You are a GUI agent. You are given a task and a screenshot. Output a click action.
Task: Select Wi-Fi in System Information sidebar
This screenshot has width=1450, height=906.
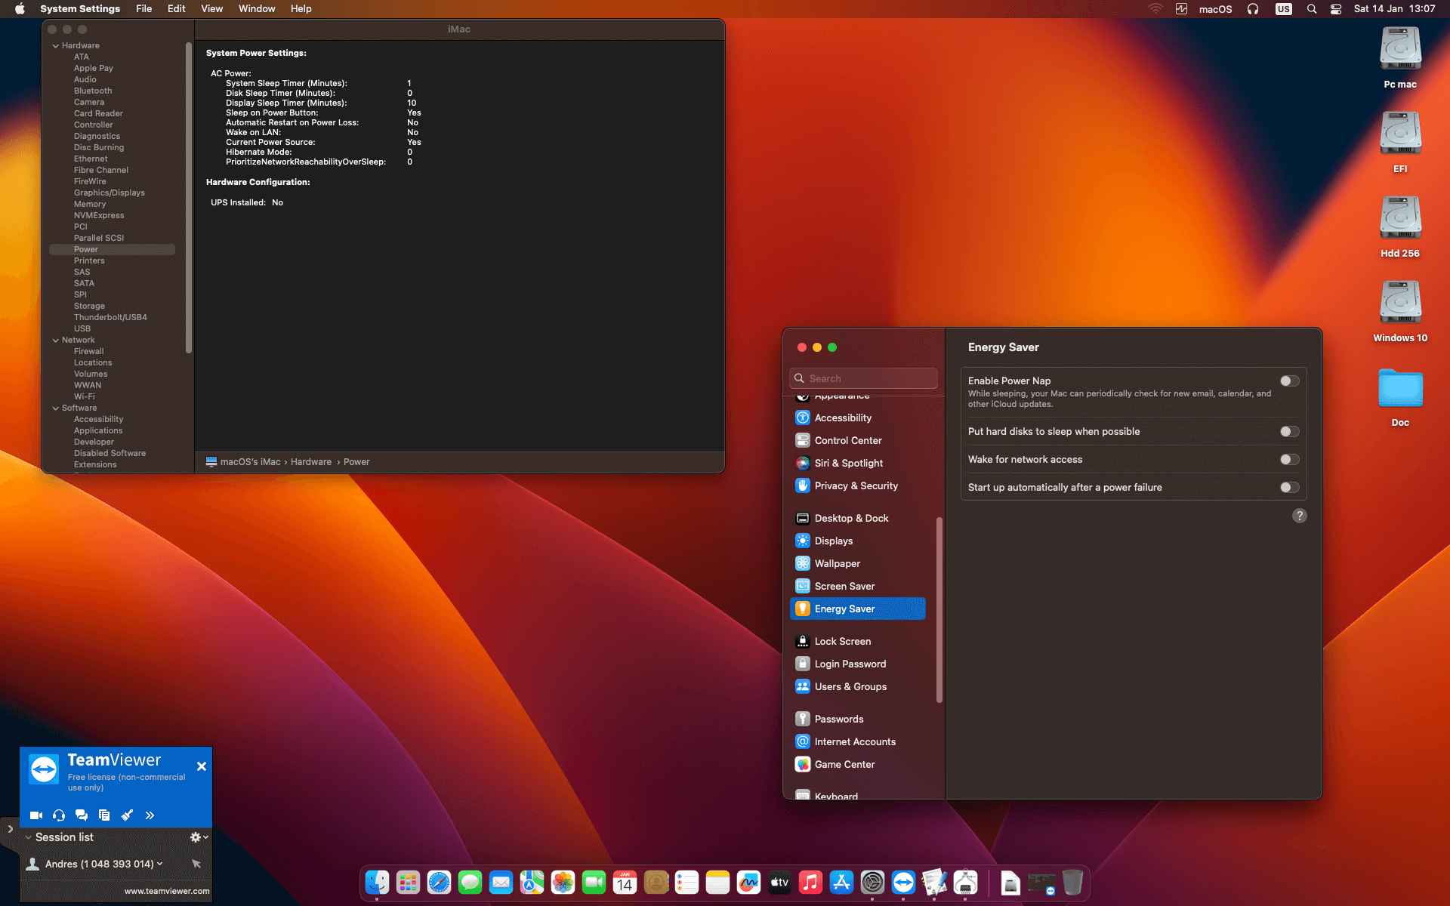85,397
